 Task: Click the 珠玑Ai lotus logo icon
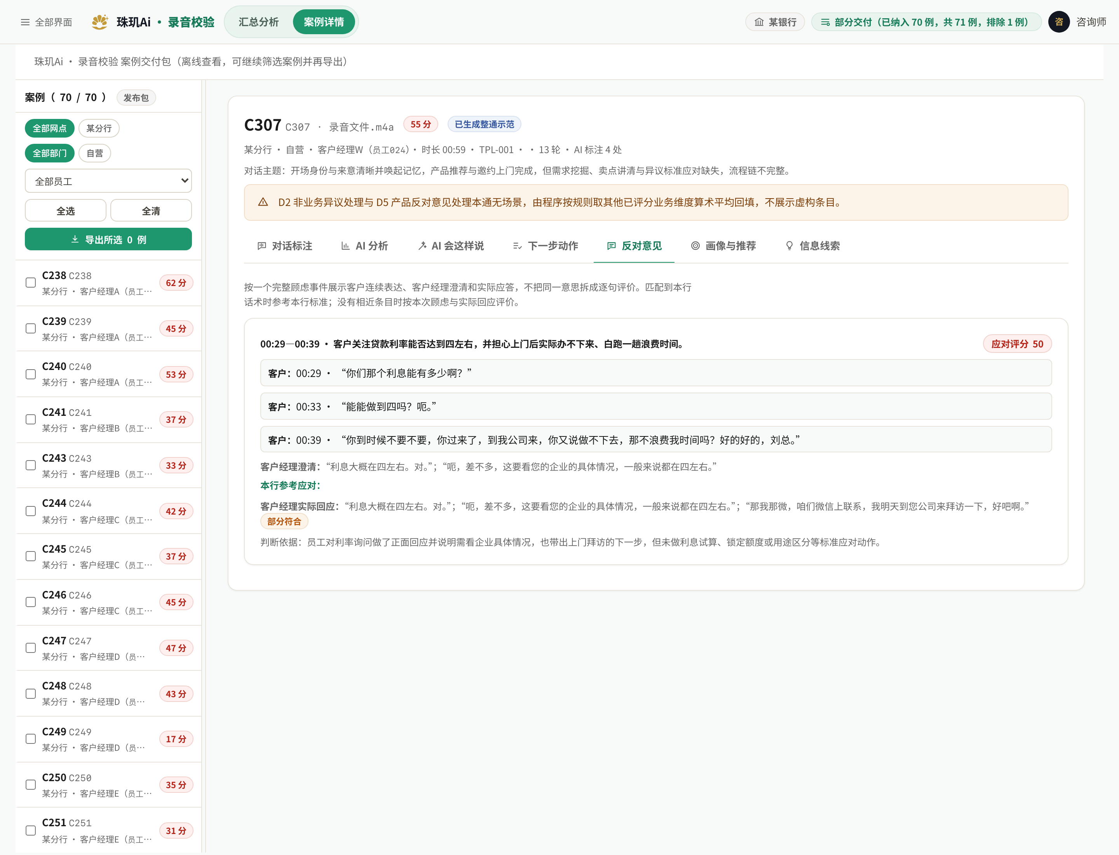tap(100, 22)
